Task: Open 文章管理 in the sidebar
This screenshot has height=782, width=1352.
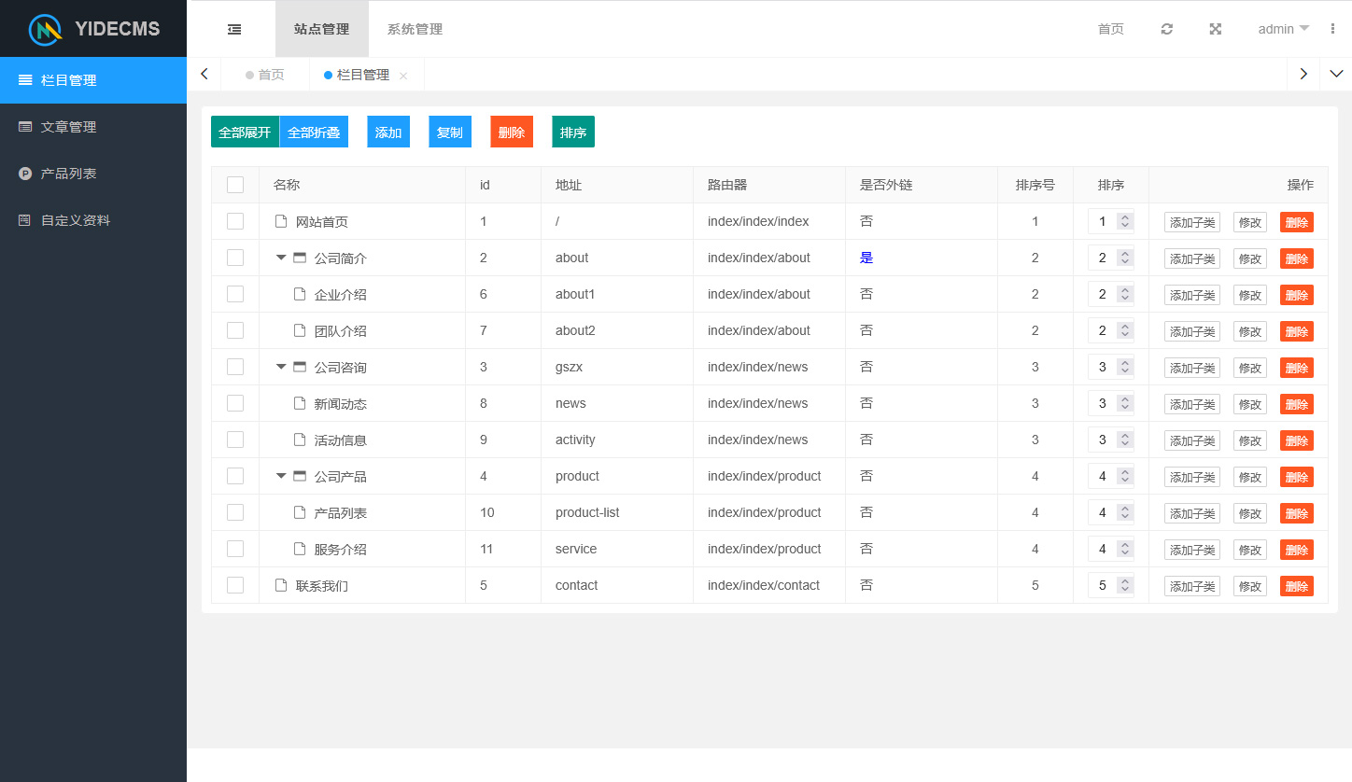Action: click(x=69, y=127)
